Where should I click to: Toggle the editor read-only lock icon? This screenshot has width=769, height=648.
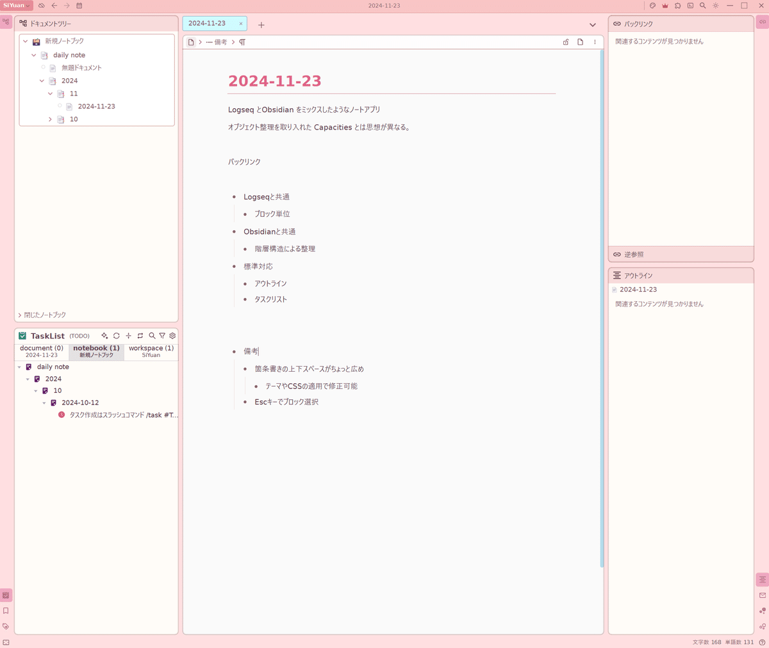566,42
